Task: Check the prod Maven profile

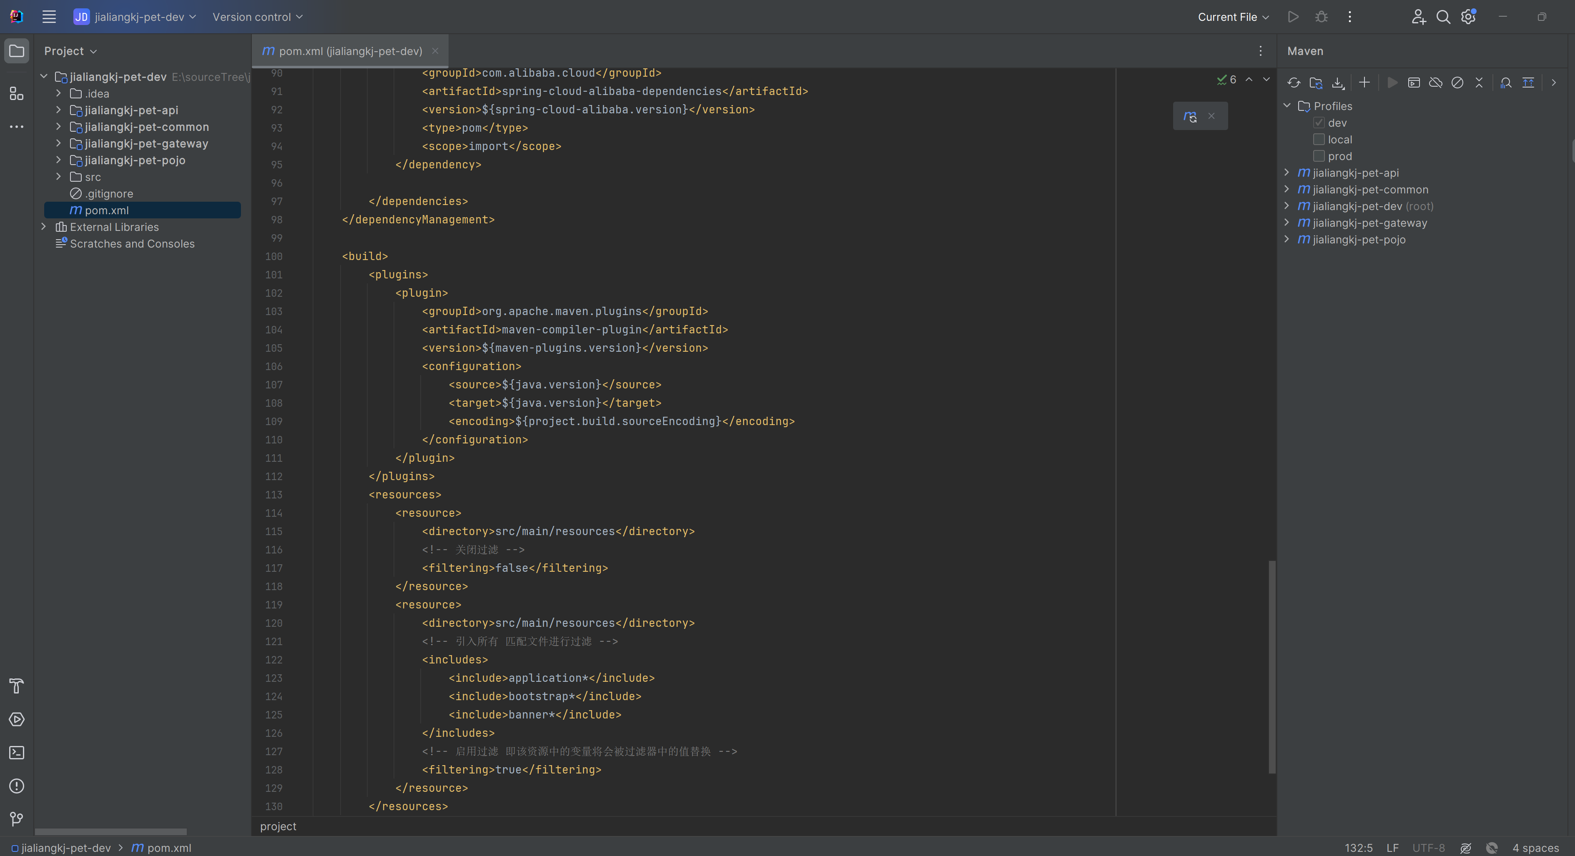Action: click(1319, 156)
